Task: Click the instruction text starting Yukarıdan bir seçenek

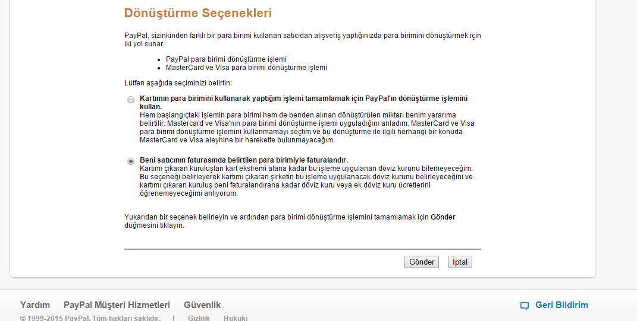Action: tap(290, 221)
